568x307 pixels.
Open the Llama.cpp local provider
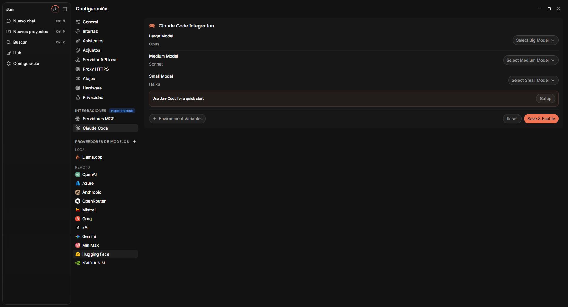click(x=105, y=157)
